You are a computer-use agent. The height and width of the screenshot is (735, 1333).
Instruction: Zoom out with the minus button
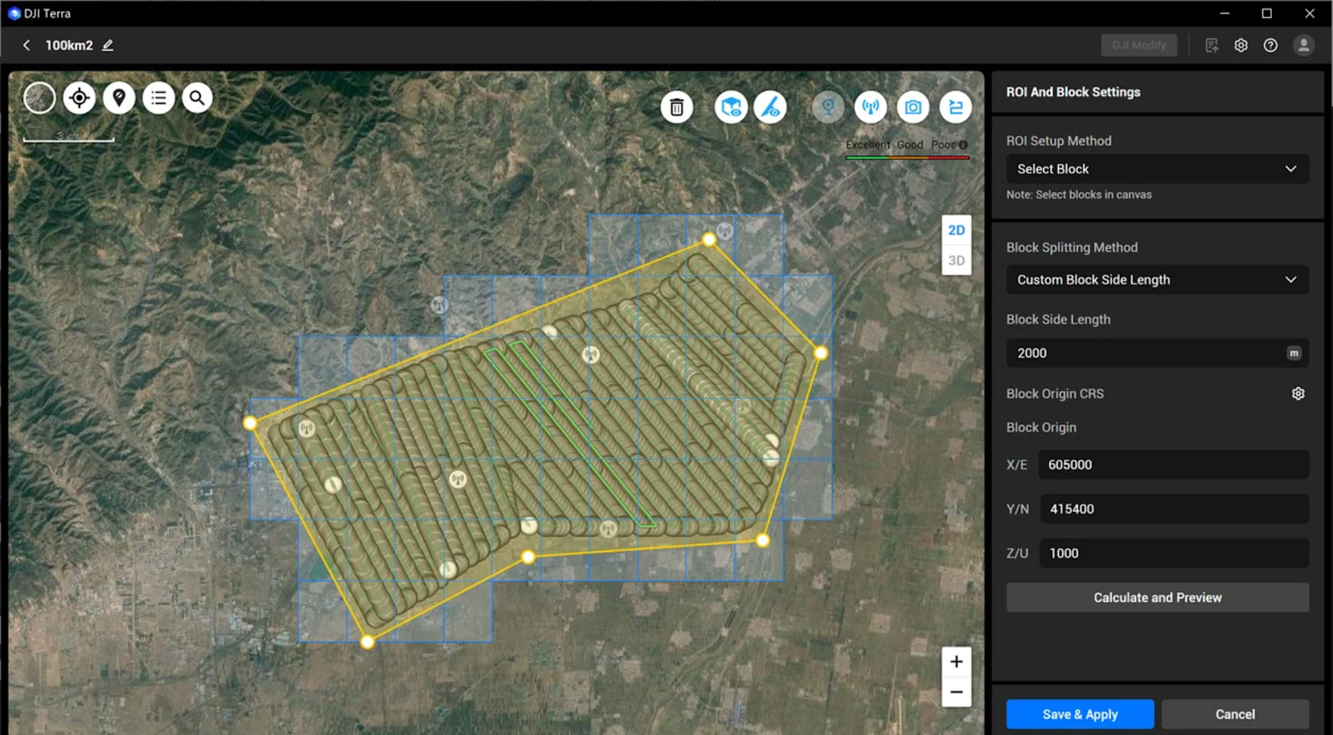pos(956,692)
